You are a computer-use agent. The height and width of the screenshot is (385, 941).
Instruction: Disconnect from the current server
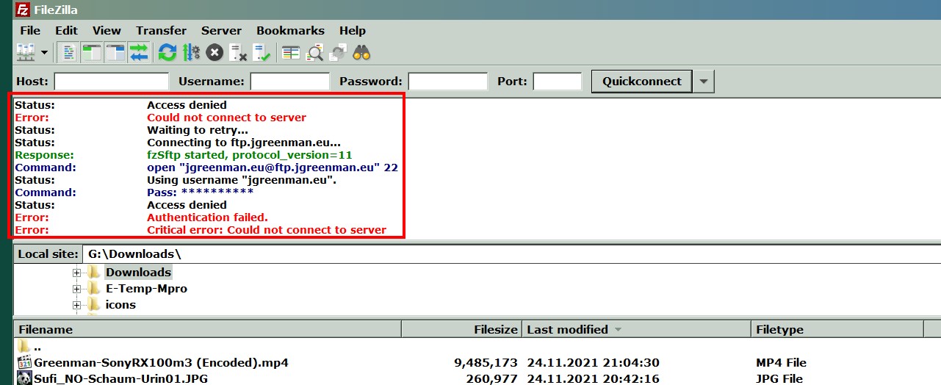point(238,52)
